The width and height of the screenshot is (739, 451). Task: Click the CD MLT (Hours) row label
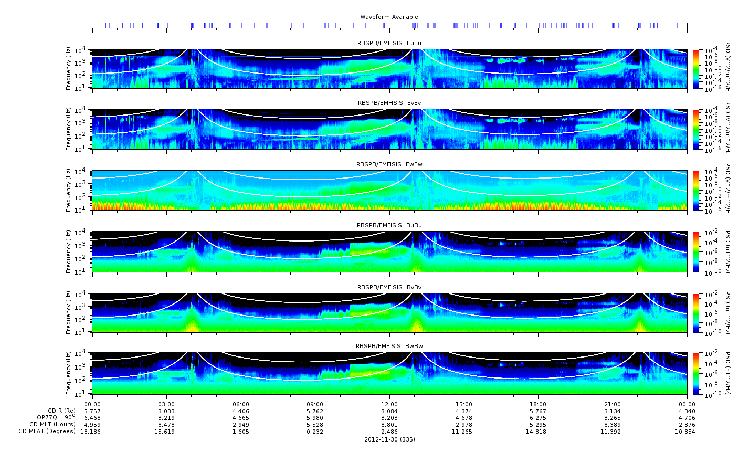(52, 424)
